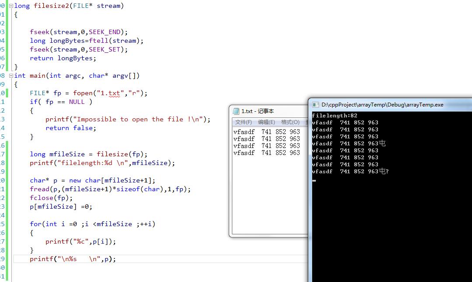Focus the arrayTemp.exe console title bar
Screen dimensions: 472x282
(385, 105)
